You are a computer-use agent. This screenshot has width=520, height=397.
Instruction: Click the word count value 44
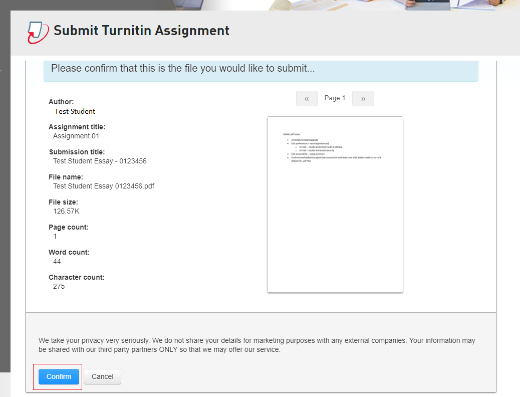(57, 261)
